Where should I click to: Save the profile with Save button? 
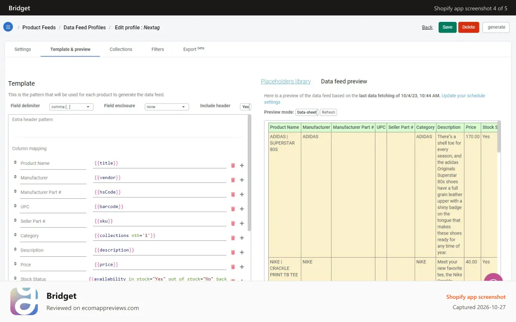click(x=448, y=27)
